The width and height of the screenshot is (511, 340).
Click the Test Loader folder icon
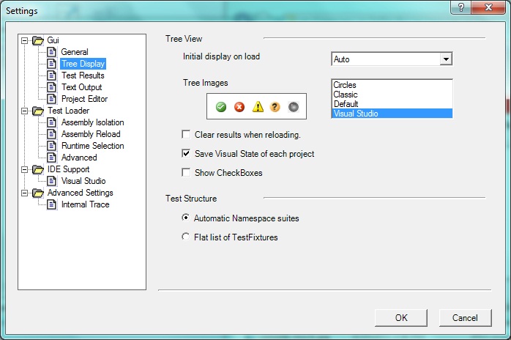coord(38,111)
